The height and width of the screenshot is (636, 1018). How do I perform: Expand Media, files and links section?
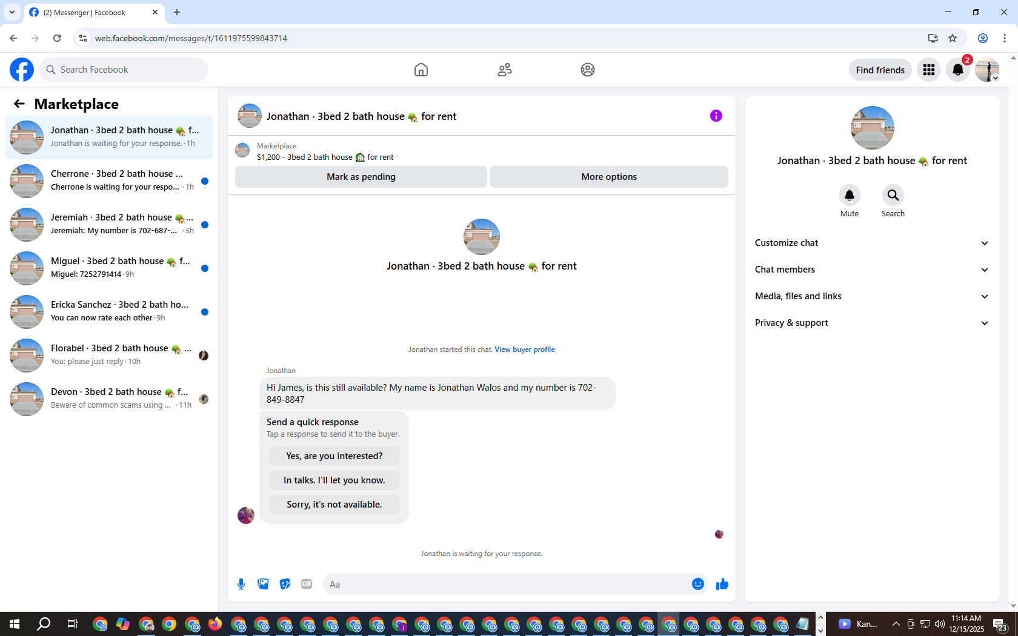pyautogui.click(x=873, y=296)
